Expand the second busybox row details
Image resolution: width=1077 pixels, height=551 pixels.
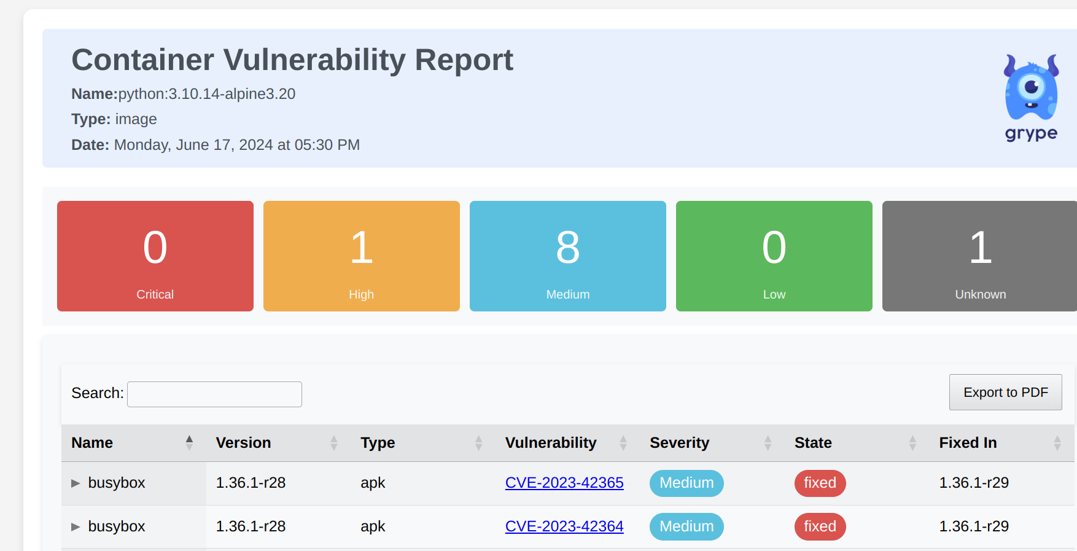pos(76,527)
